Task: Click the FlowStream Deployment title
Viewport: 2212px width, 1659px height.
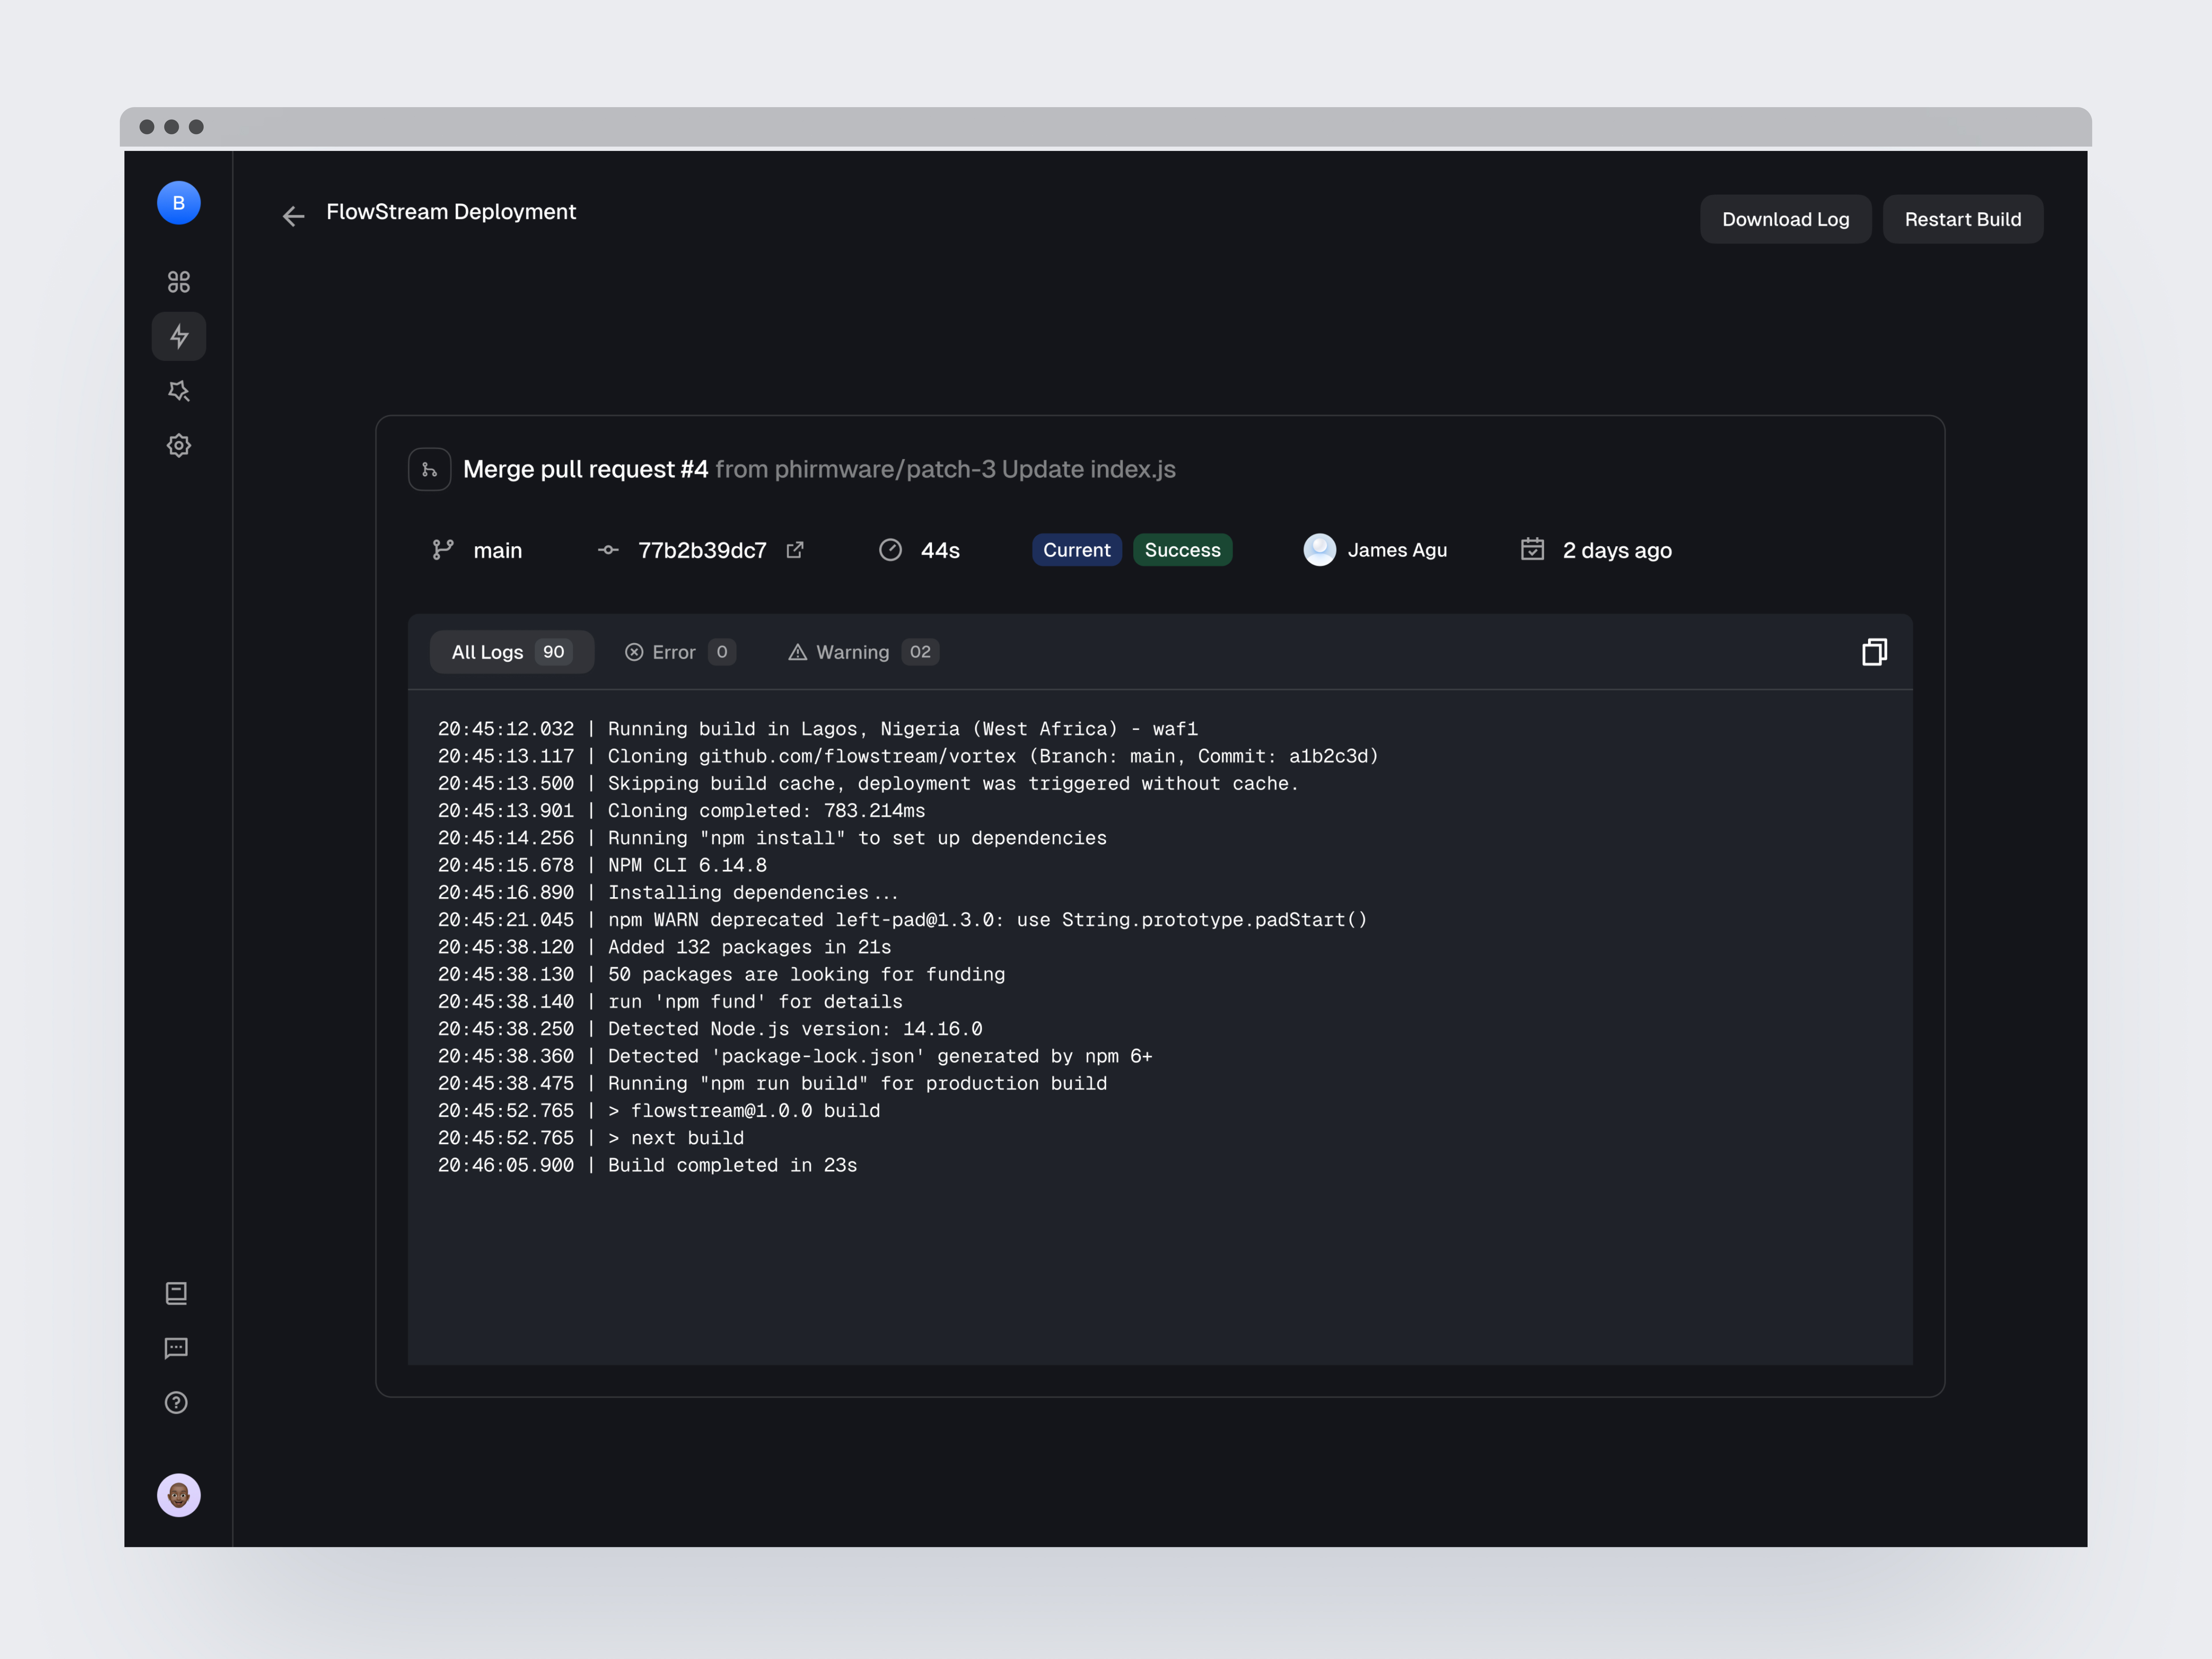Action: pos(451,212)
